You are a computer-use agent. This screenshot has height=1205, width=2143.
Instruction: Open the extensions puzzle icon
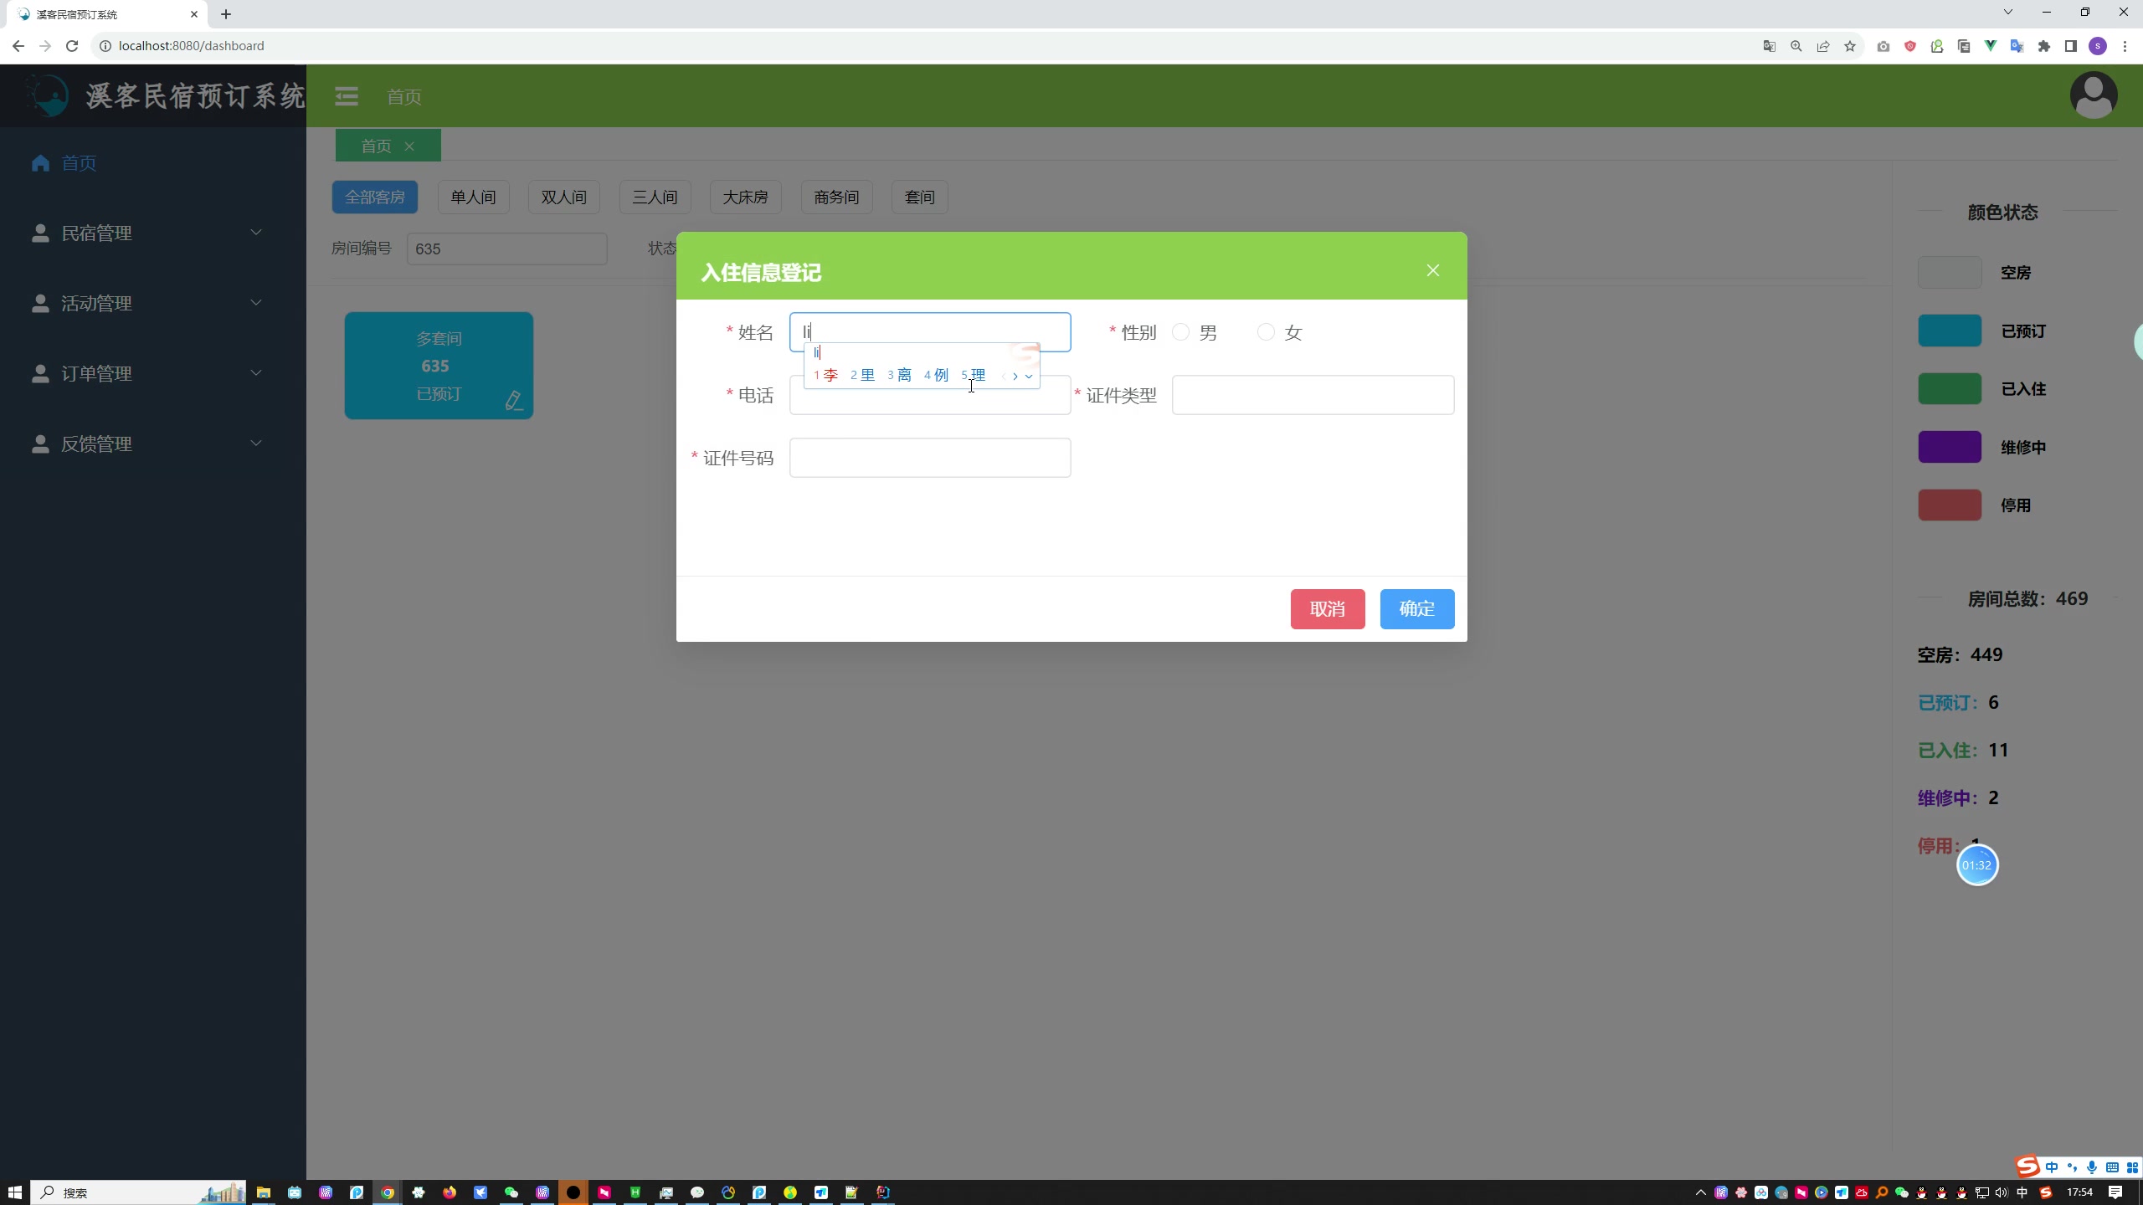2043,46
